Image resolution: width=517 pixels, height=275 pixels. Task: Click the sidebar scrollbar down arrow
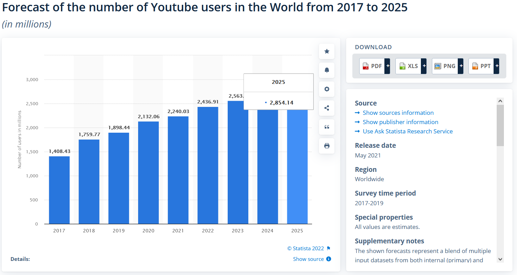[x=500, y=259]
